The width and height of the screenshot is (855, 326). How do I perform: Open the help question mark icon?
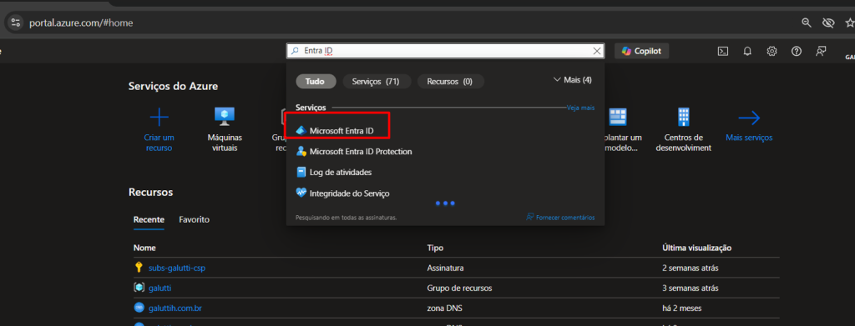(x=796, y=51)
